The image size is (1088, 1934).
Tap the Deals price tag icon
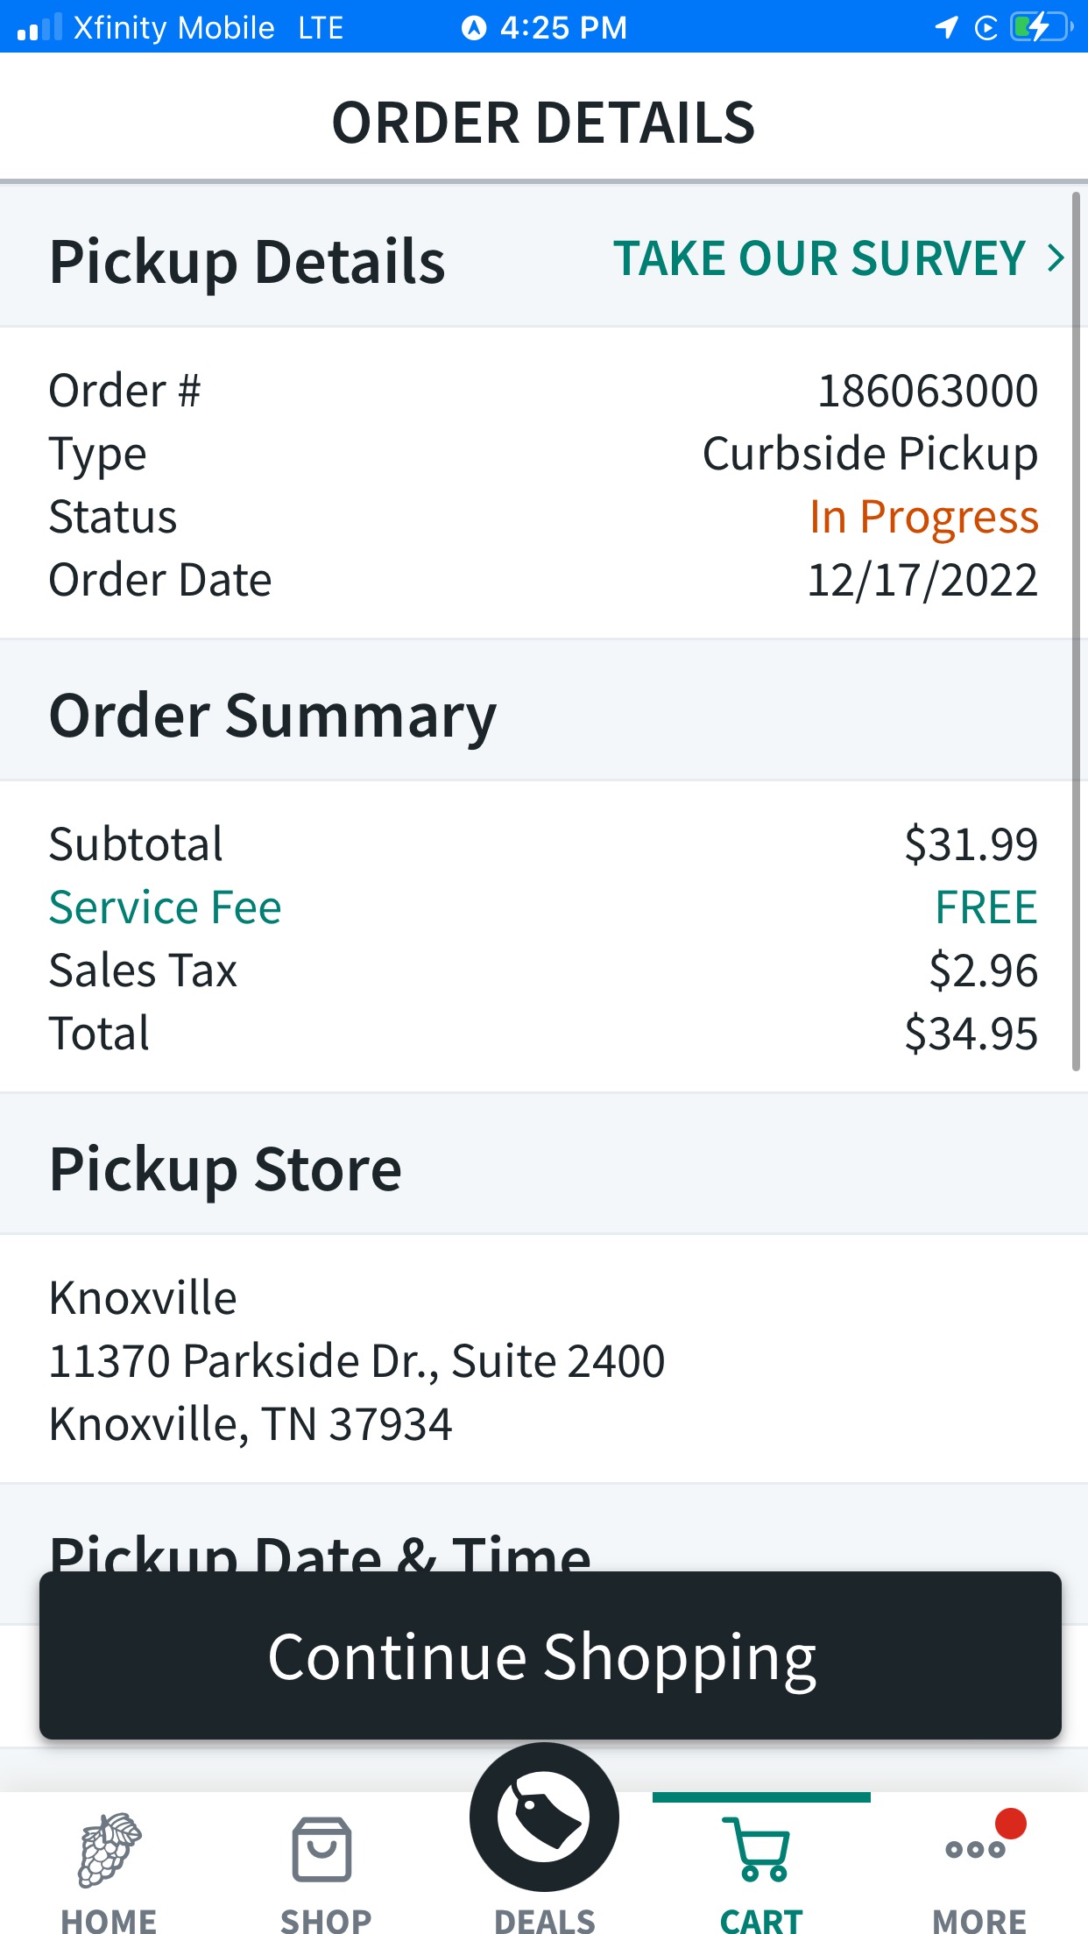[544, 1817]
